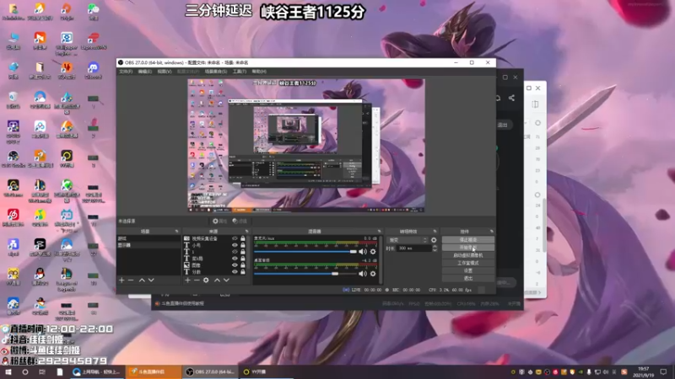Open 设置 settings button in Controls
The image size is (675, 379).
pos(468,270)
